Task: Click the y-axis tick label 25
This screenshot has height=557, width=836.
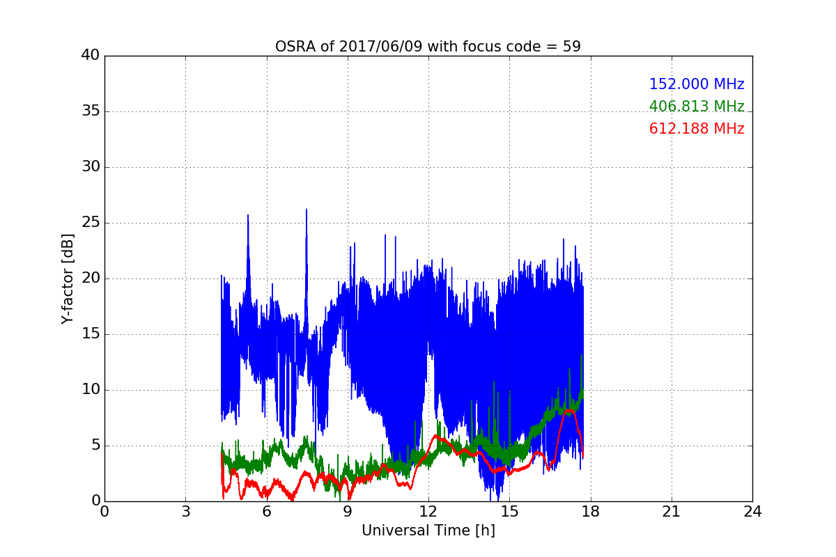Action: [x=91, y=223]
